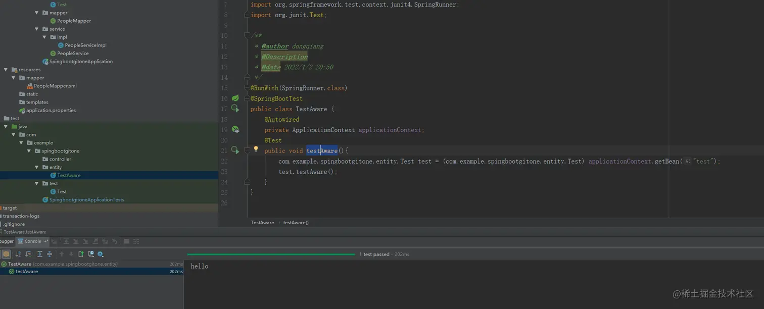Collapse the com package under test

tap(14, 135)
